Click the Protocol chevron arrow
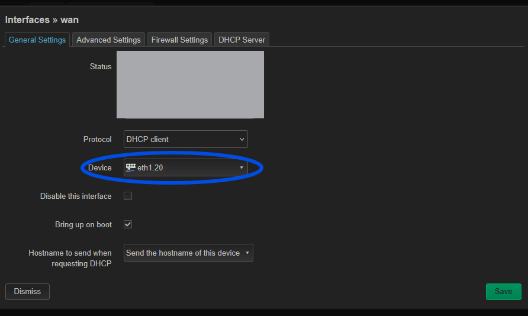 (242, 139)
